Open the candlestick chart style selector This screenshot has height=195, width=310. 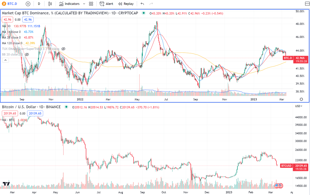50,4
